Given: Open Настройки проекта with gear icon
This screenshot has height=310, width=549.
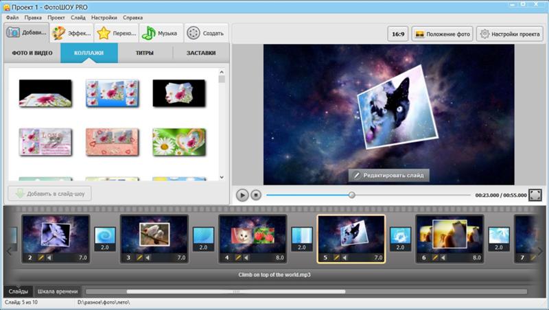Looking at the screenshot, I should point(510,34).
